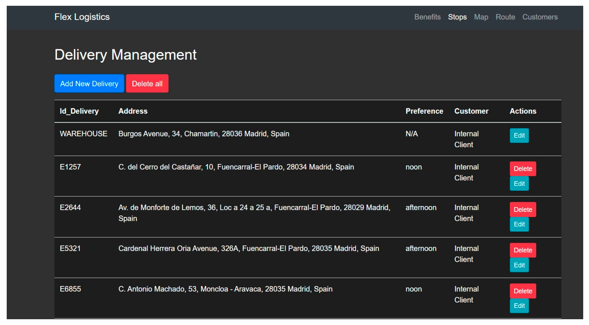Click the Add New Delivery button
This screenshot has height=325, width=589.
[89, 84]
